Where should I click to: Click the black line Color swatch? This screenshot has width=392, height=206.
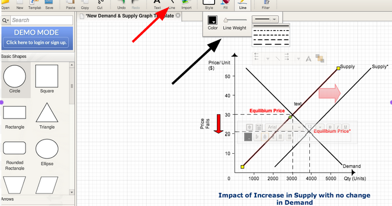click(212, 20)
